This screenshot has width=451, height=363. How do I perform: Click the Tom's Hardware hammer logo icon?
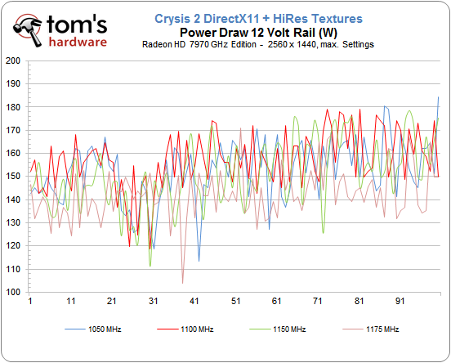pos(27,30)
